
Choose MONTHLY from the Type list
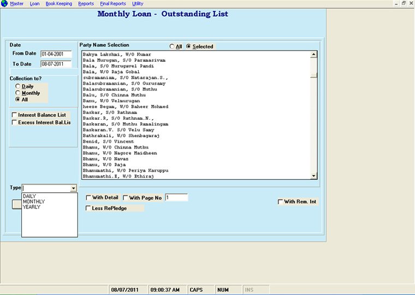34,202
